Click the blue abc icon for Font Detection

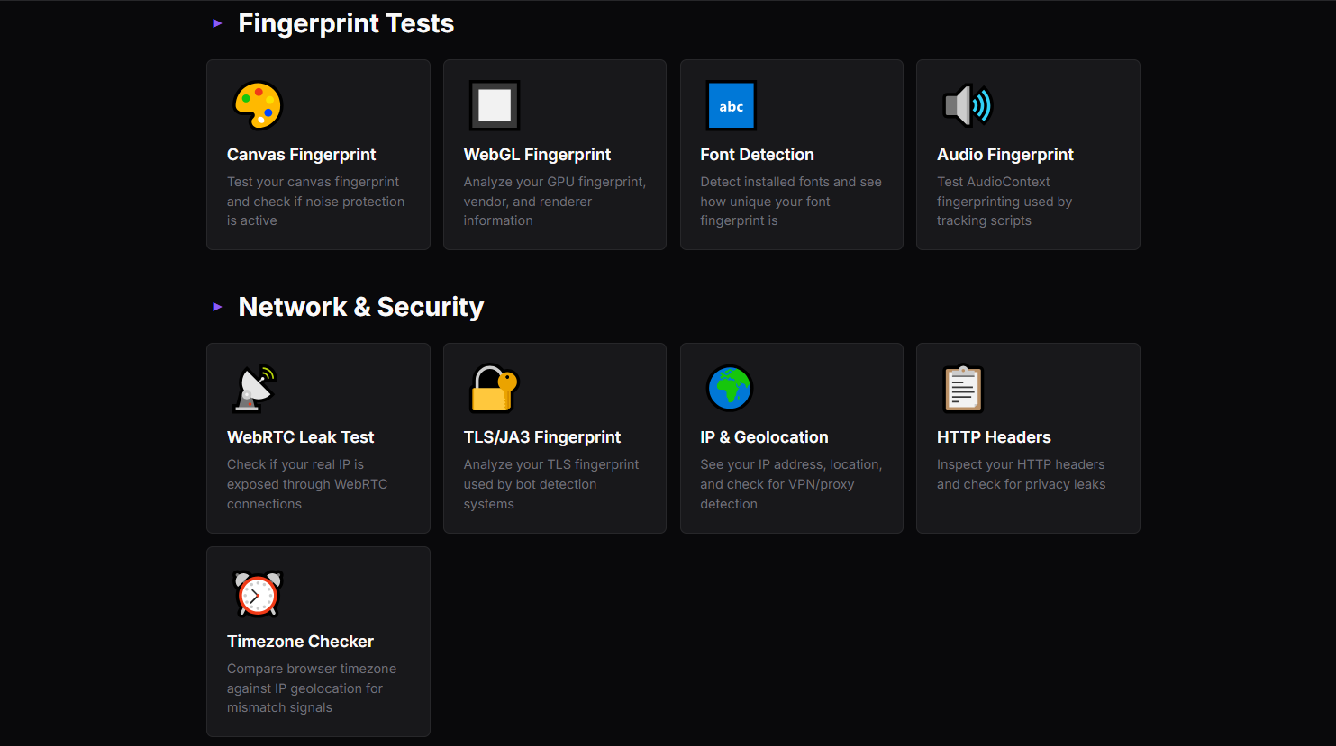[x=731, y=104]
